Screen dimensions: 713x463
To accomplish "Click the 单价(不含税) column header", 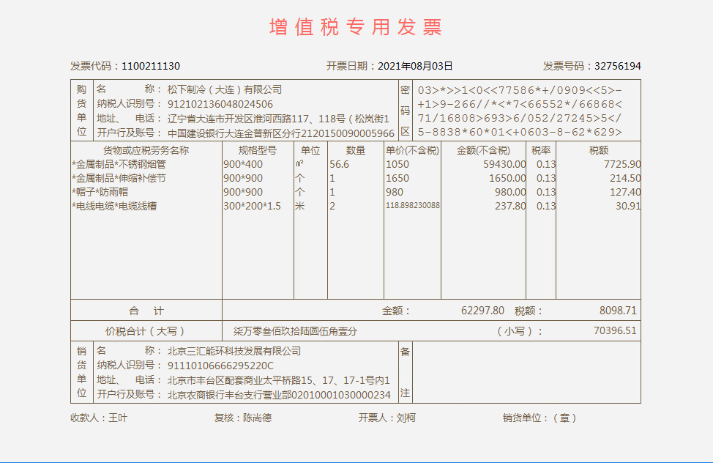I will pos(412,150).
